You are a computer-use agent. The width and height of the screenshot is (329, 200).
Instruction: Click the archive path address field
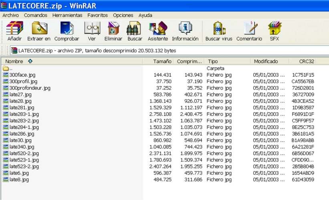(x=170, y=50)
